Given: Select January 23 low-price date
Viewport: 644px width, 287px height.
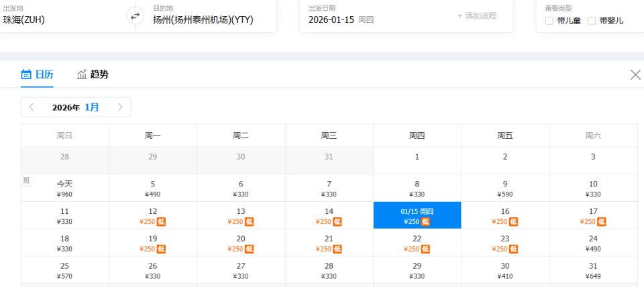Looking at the screenshot, I should pos(505,243).
